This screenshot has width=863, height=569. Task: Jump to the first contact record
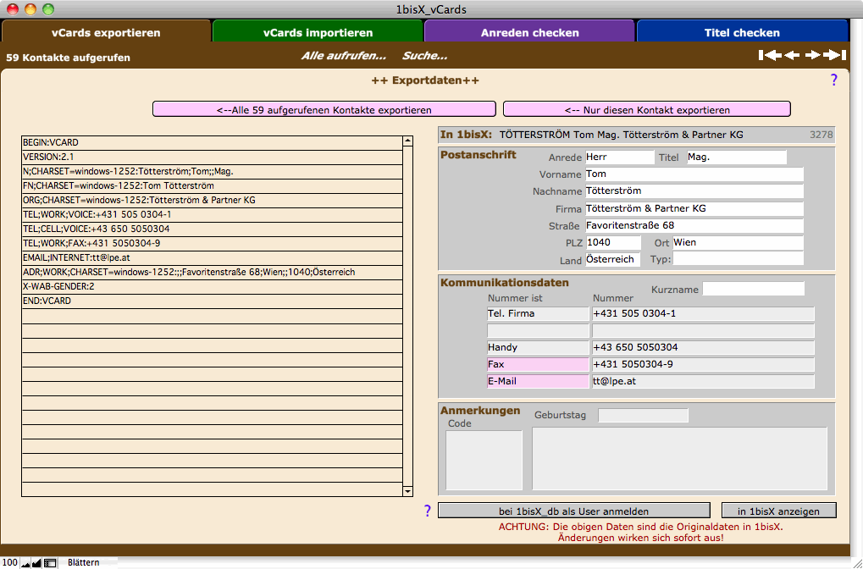(x=769, y=56)
